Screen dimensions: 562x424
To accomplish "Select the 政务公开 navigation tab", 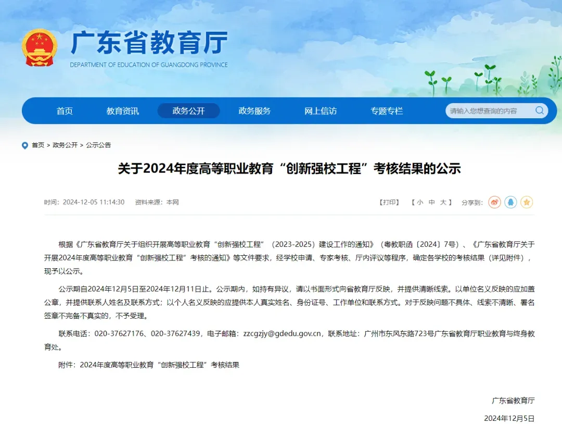I will [x=188, y=111].
